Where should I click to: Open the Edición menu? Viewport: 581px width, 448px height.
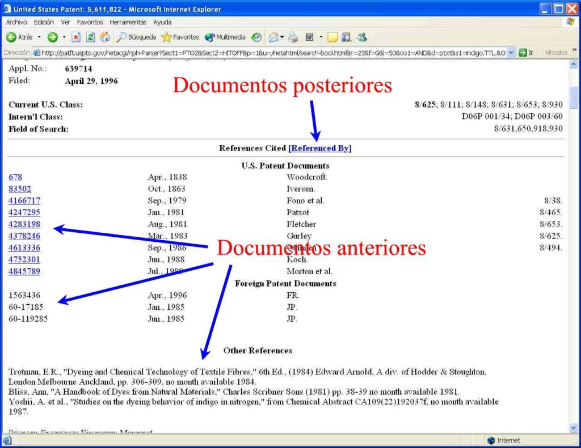click(44, 22)
